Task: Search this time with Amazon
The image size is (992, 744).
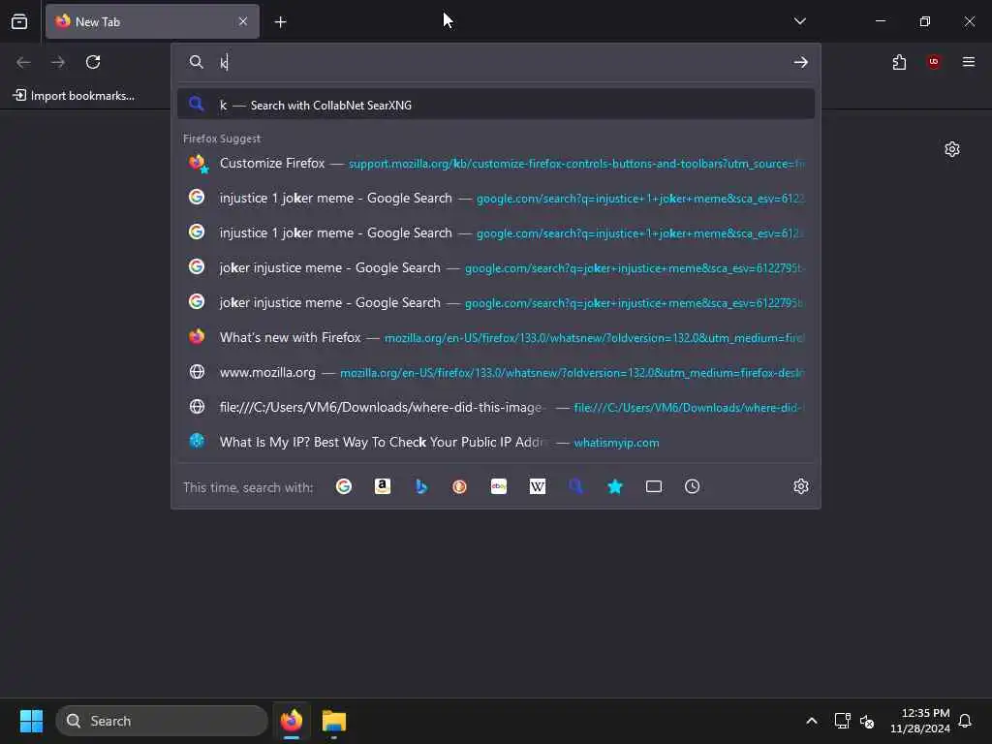Action: (x=382, y=486)
